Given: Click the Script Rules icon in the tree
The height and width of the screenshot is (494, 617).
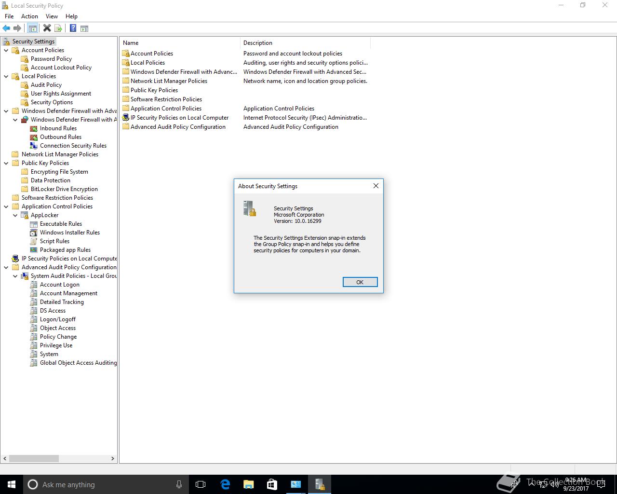Looking at the screenshot, I should coord(34,241).
